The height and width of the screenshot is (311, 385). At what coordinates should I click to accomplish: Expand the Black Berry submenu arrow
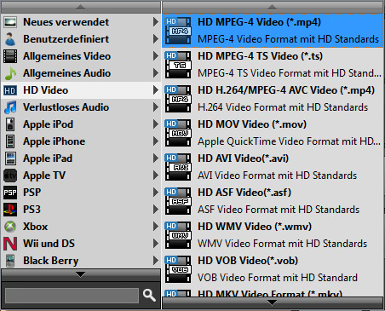[155, 261]
